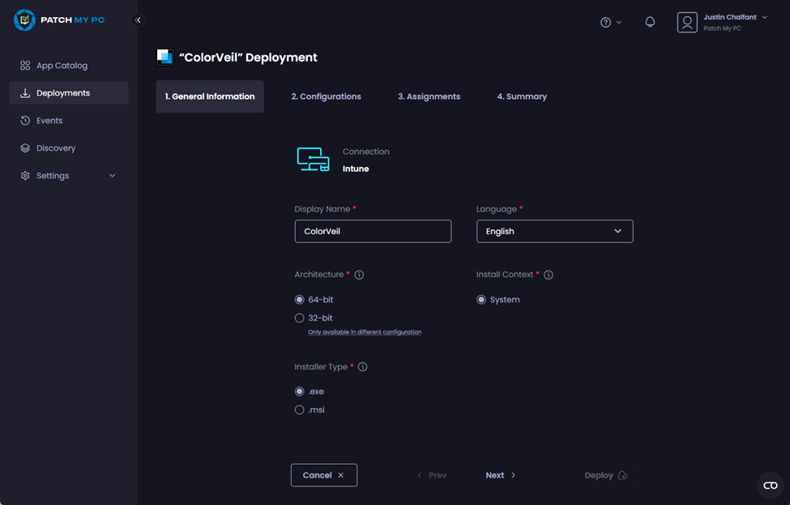Click the Next button
This screenshot has height=505, width=790.
click(500, 475)
